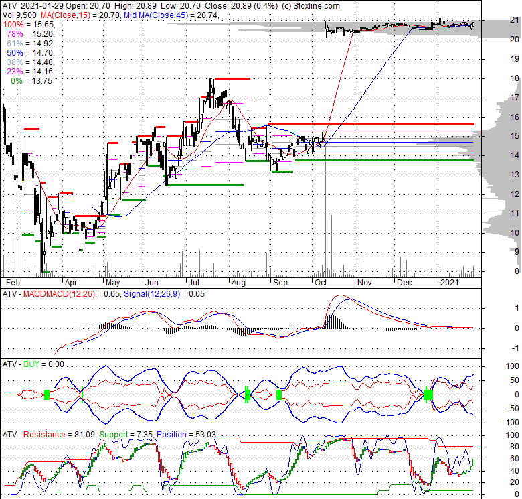This screenshot has height=499, width=522.
Task: Click the 'Position = 53.03' label
Action: 187,435
